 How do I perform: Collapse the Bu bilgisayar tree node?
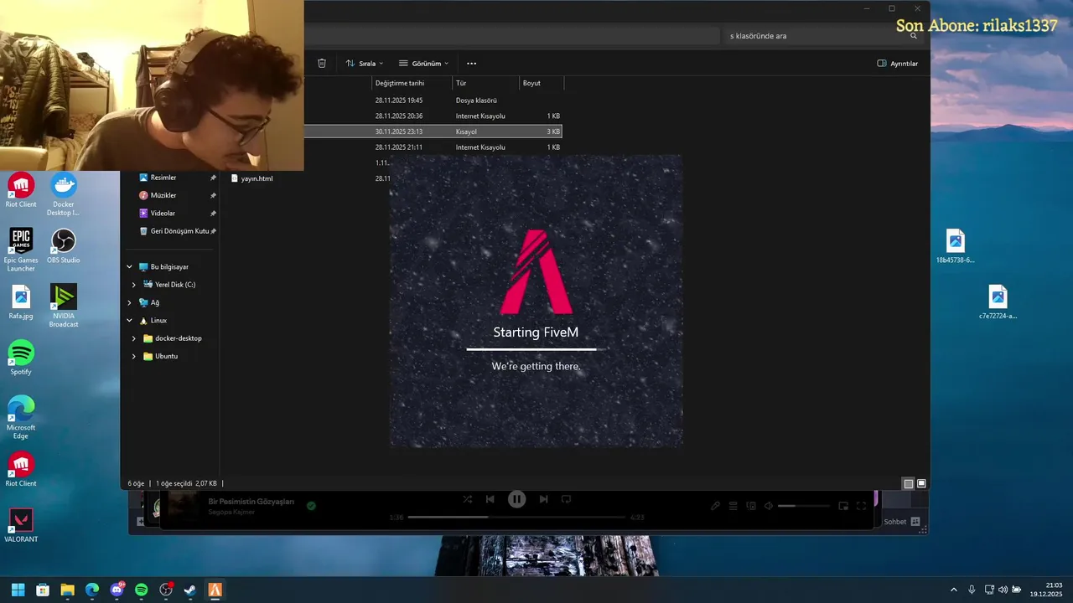click(x=129, y=266)
